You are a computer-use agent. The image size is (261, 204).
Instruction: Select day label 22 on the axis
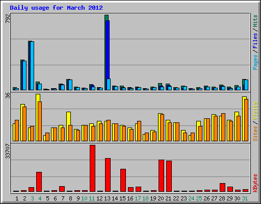tap(176, 198)
